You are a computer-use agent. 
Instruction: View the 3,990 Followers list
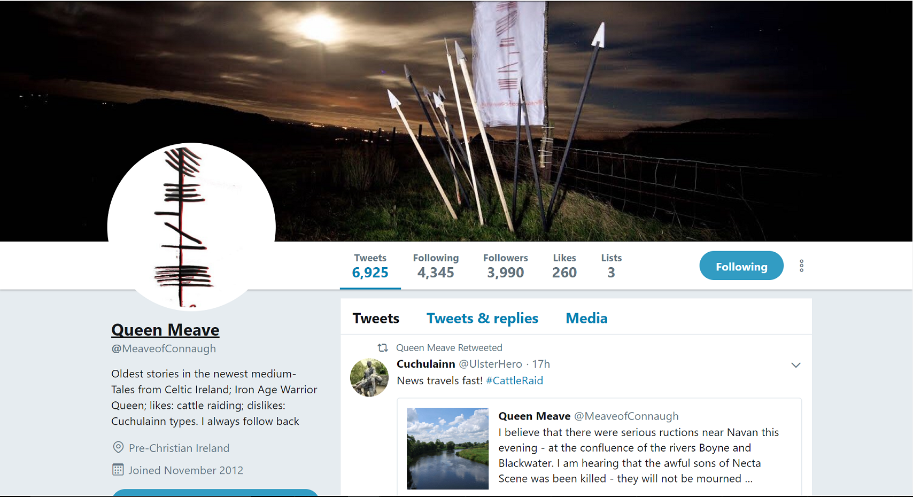pyautogui.click(x=505, y=266)
